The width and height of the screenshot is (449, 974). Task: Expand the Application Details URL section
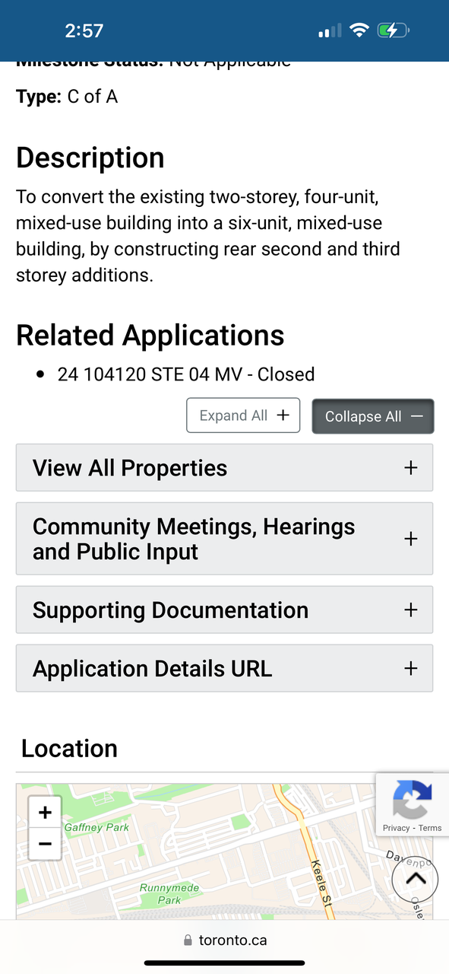225,668
